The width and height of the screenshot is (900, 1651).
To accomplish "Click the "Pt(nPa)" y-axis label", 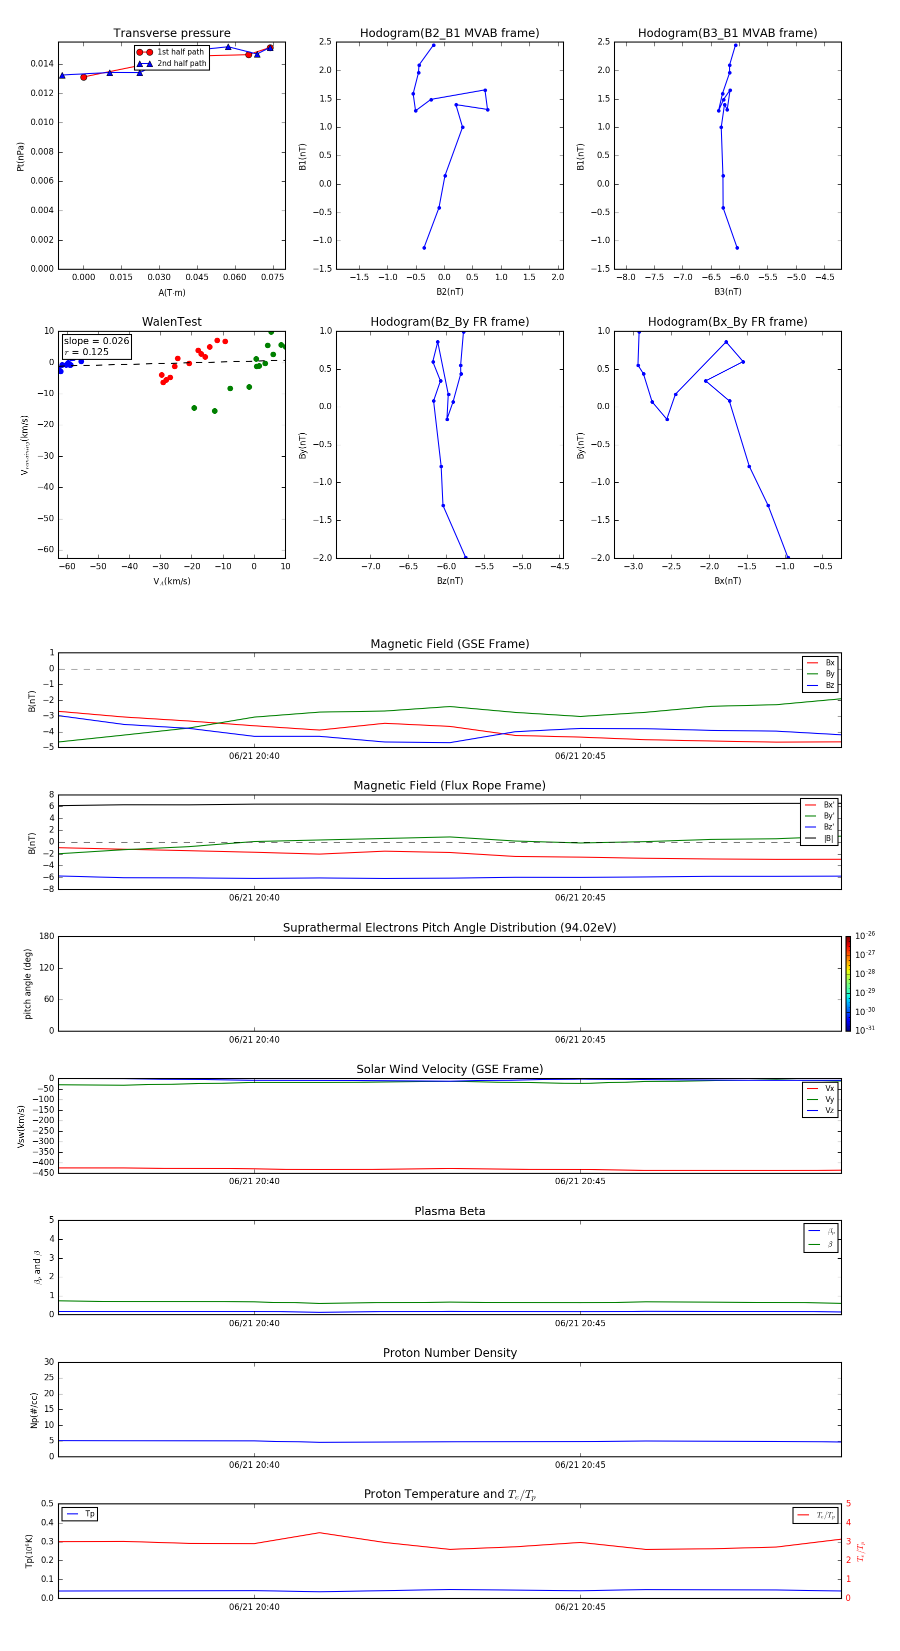I will click(x=20, y=157).
